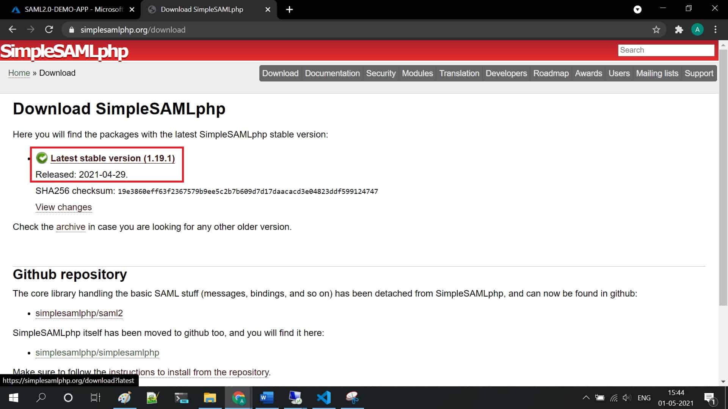Open the Paint app in the taskbar
Image resolution: width=728 pixels, height=409 pixels.
124,398
